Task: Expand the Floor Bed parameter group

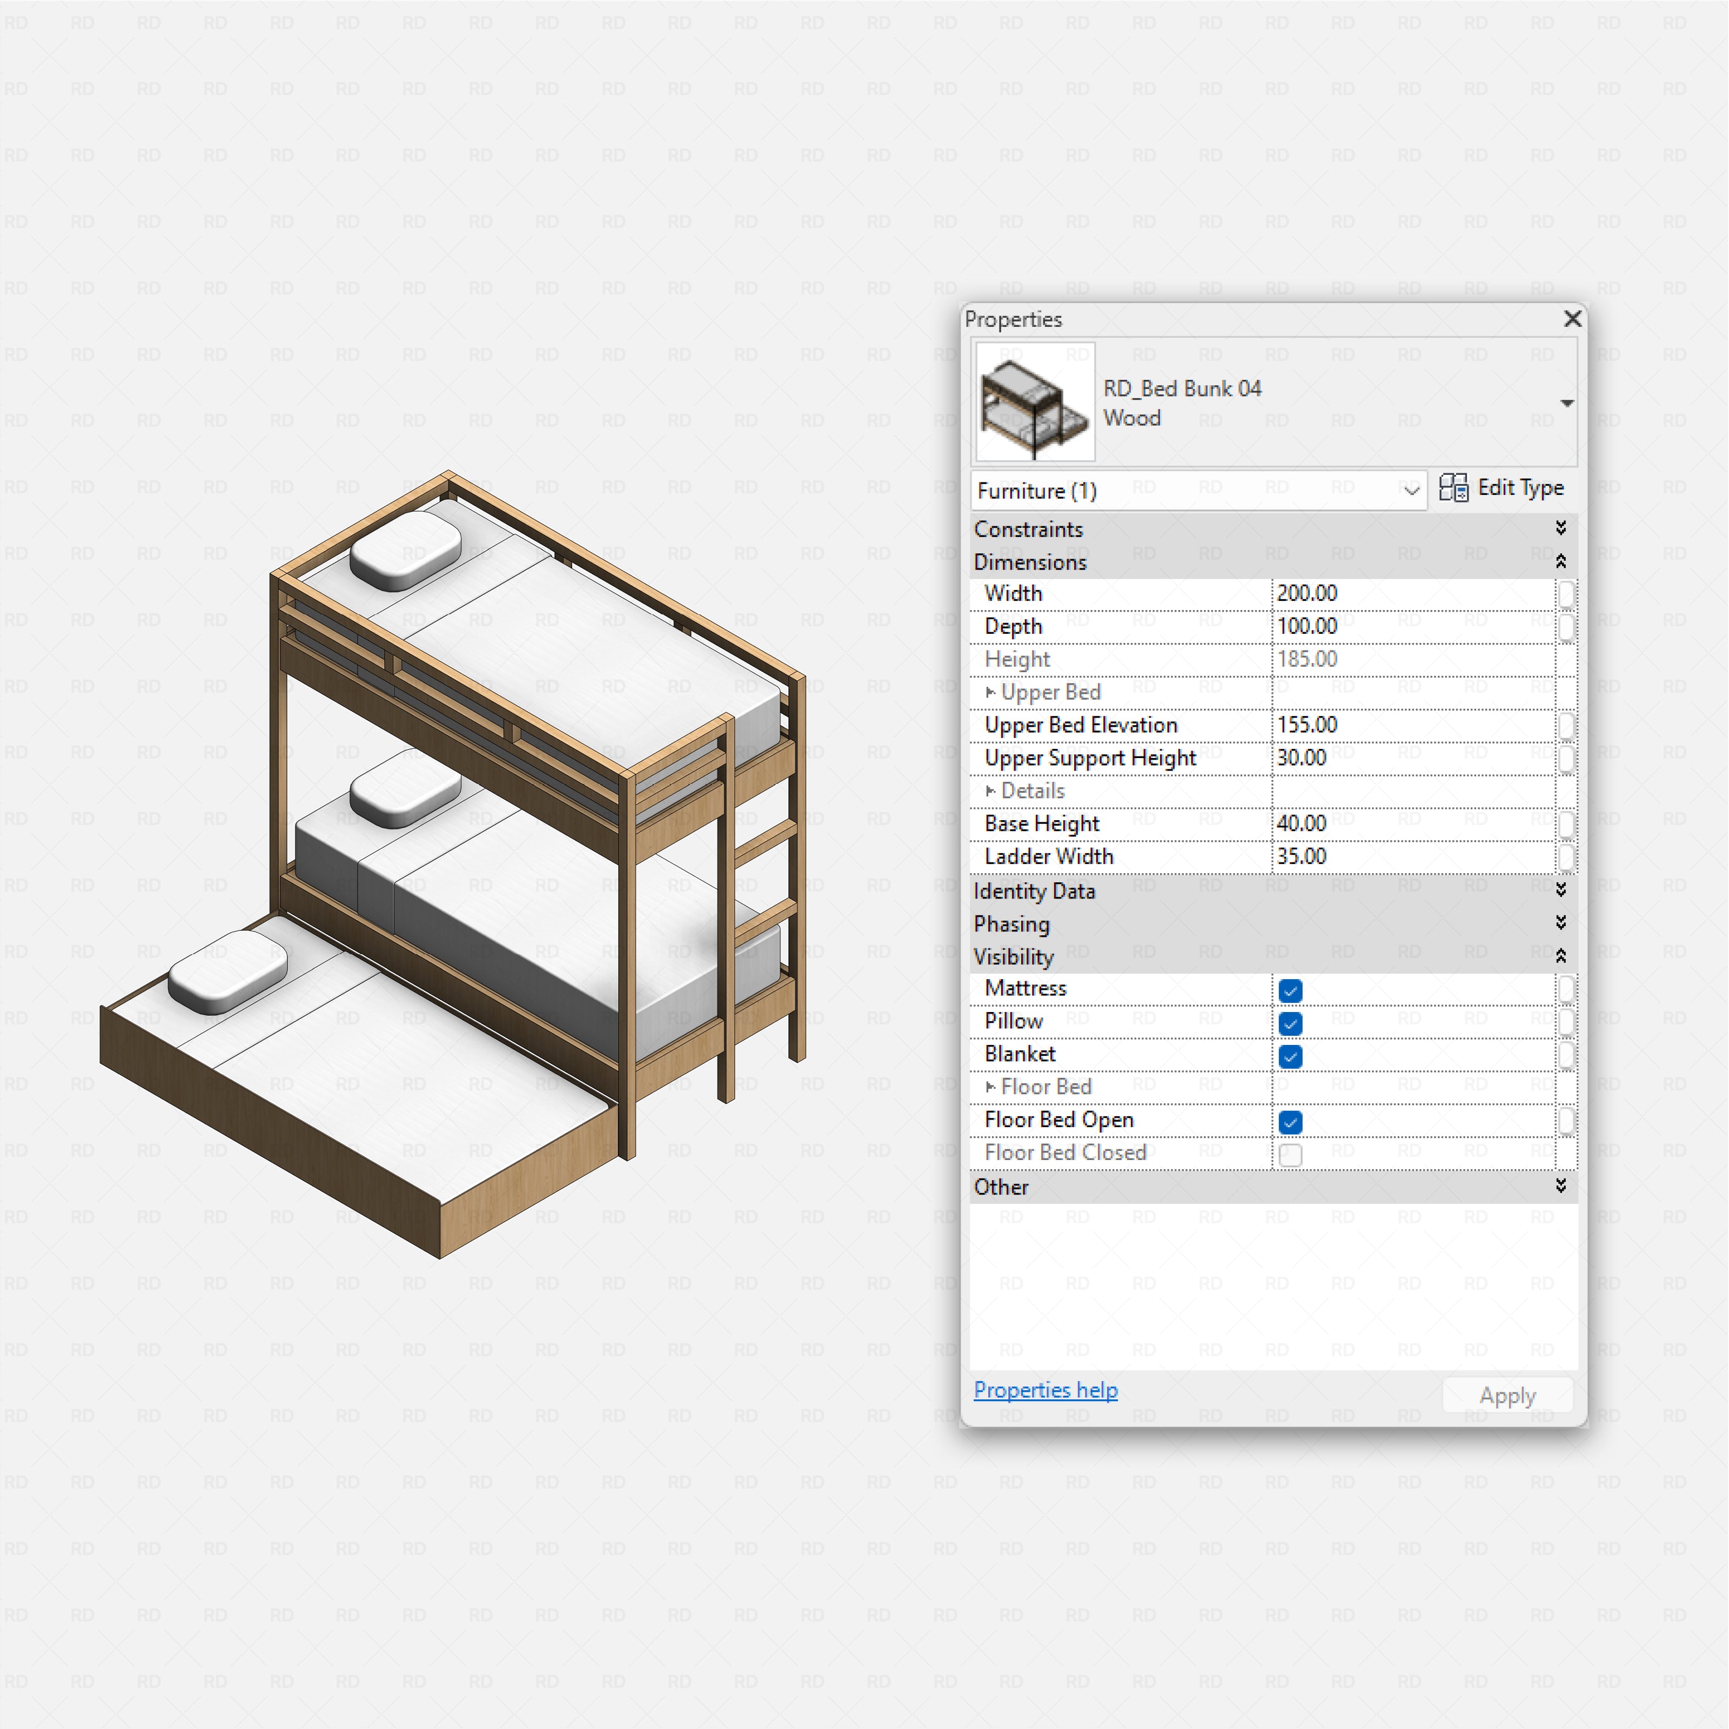Action: (991, 1087)
